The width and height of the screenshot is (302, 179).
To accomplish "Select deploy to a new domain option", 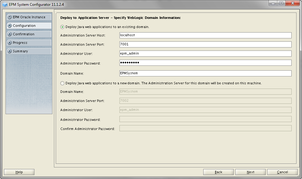I will pos(62,83).
